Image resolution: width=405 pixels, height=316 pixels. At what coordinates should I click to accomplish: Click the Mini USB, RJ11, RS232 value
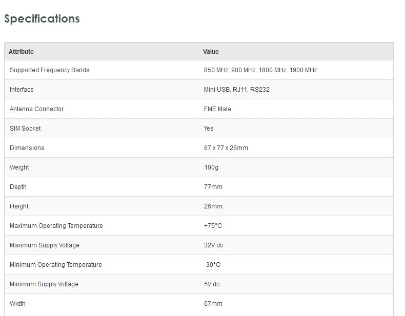tap(237, 90)
